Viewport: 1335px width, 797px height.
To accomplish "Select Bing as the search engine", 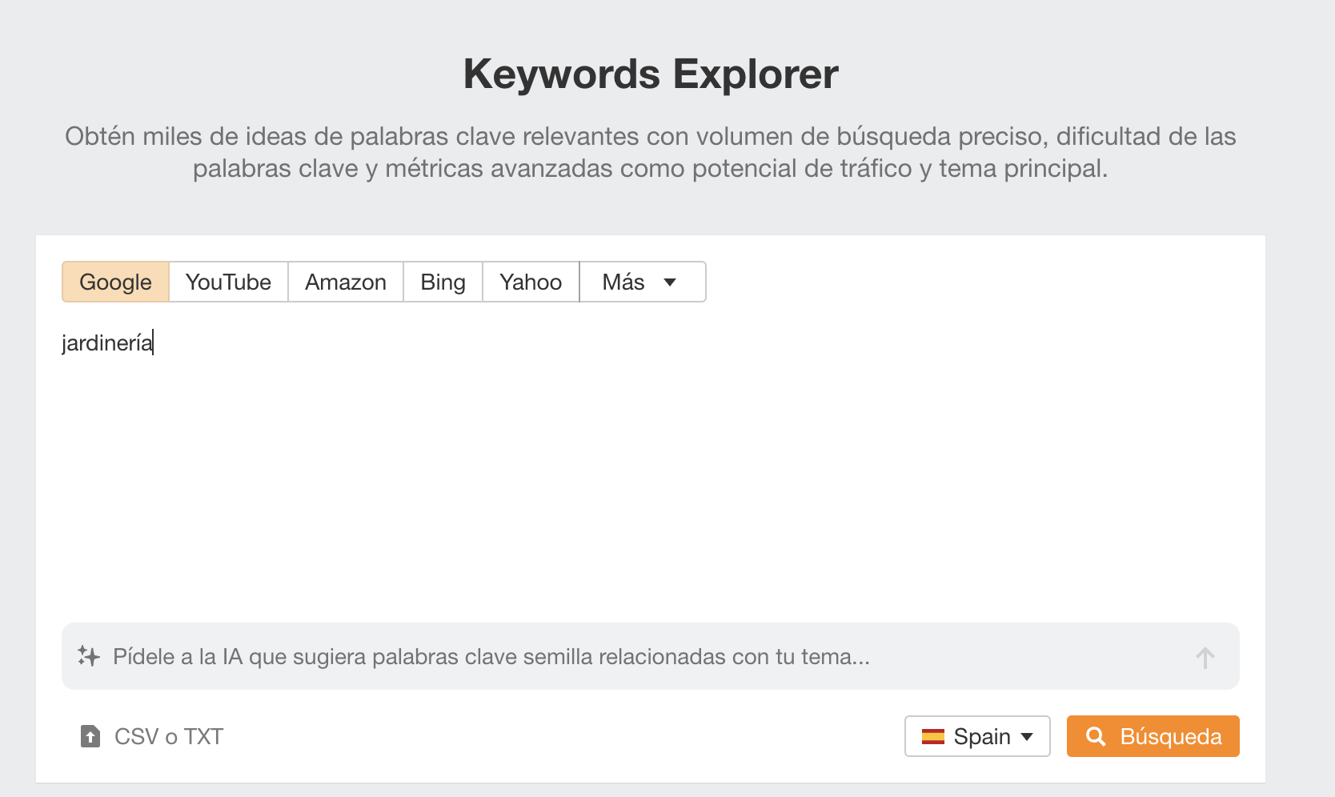I will tap(442, 282).
